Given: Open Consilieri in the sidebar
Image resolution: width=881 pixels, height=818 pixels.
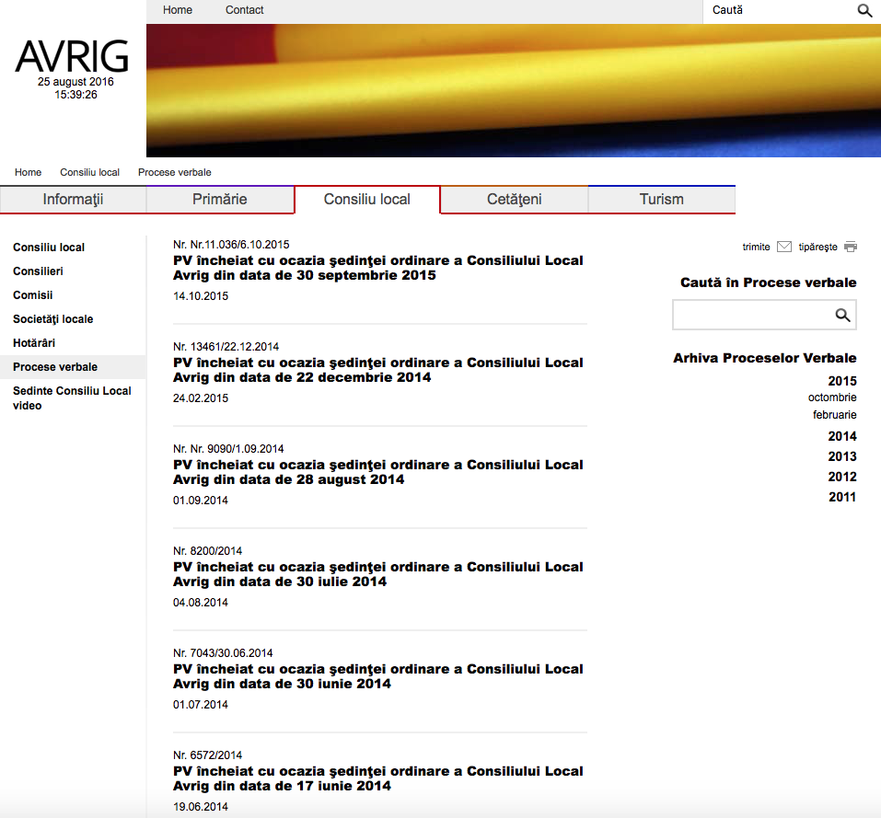Looking at the screenshot, I should point(39,271).
